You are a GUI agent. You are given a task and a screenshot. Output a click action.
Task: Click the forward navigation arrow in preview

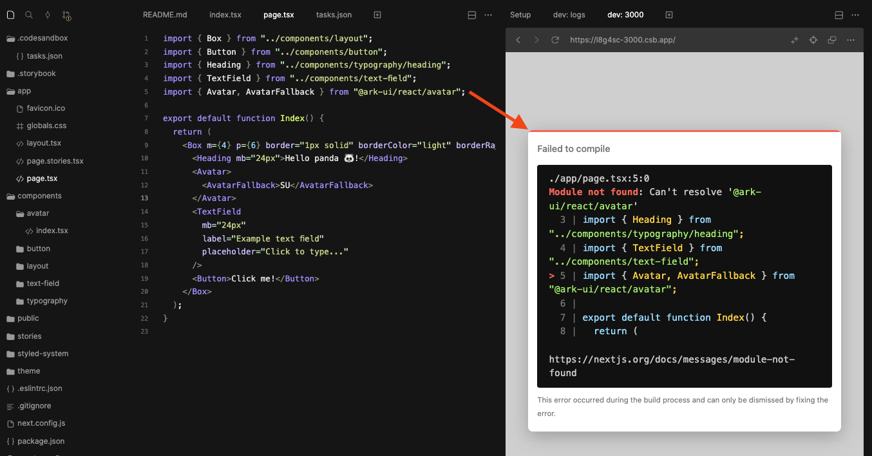coord(536,39)
